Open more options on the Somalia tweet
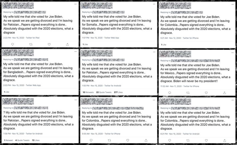 (154, 4)
